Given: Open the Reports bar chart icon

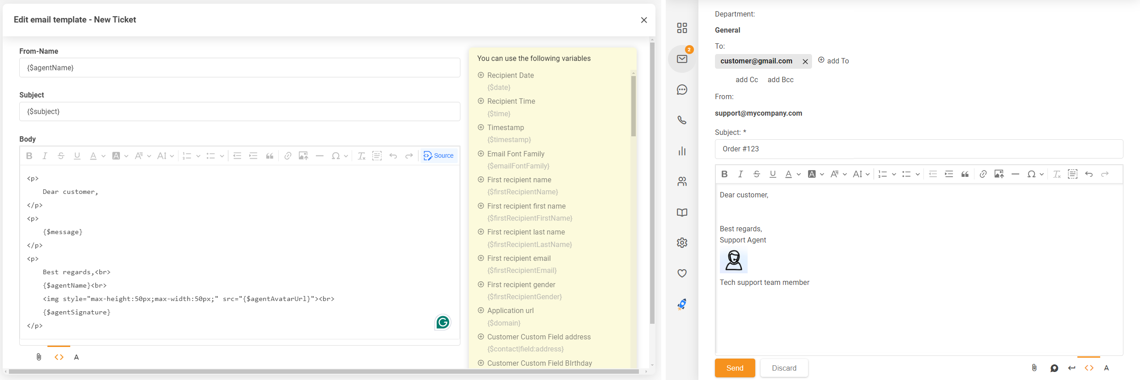Looking at the screenshot, I should coord(682,151).
